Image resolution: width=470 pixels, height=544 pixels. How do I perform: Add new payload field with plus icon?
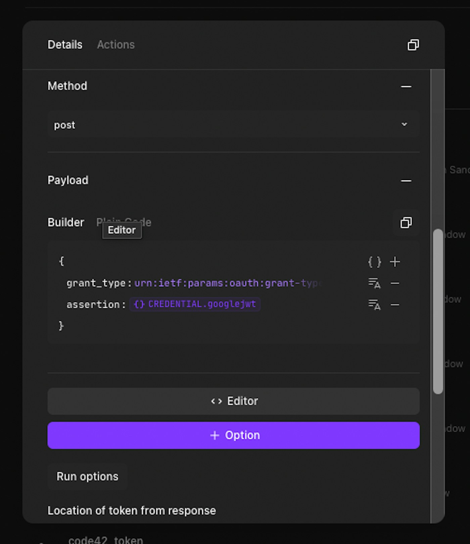(x=395, y=262)
